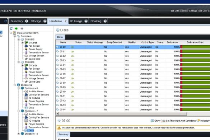Collapse the SN 60915 controller node

click(19, 39)
